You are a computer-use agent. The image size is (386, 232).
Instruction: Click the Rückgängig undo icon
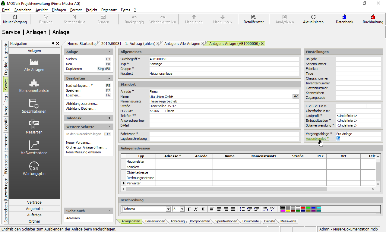(x=134, y=17)
